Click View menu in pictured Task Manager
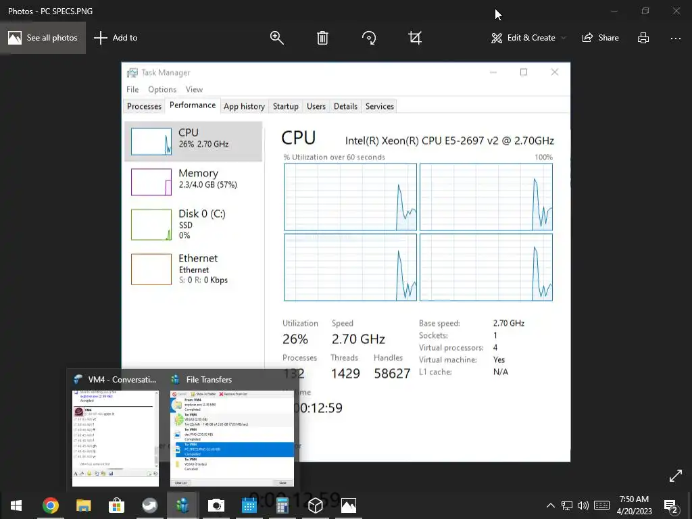 tap(194, 89)
